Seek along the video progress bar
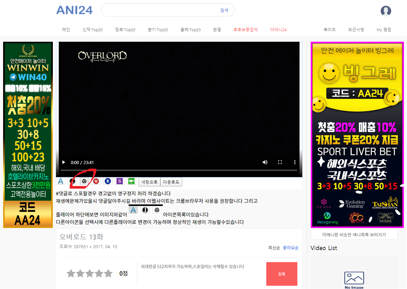This screenshot has height=289, width=407. point(179,170)
